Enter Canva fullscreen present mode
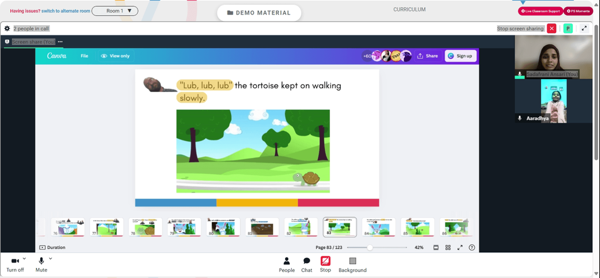 460,248
